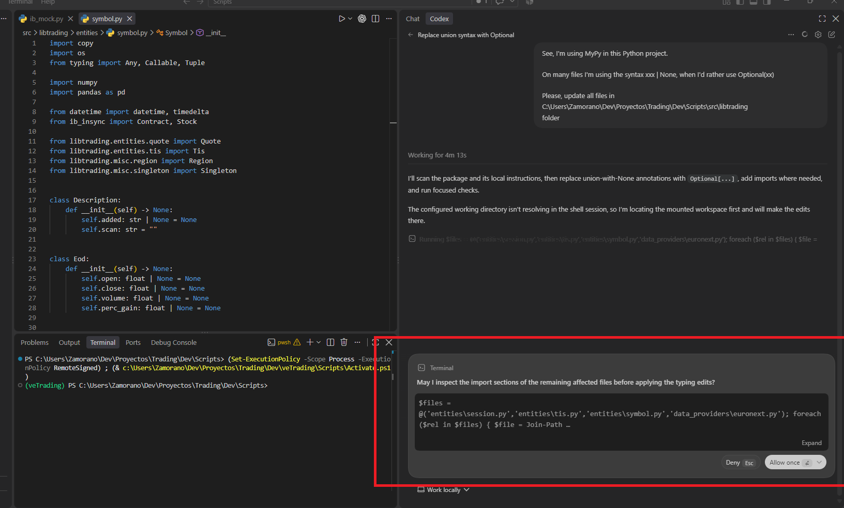
Task: Click the 'import numpy' line
Action: pos(73,83)
